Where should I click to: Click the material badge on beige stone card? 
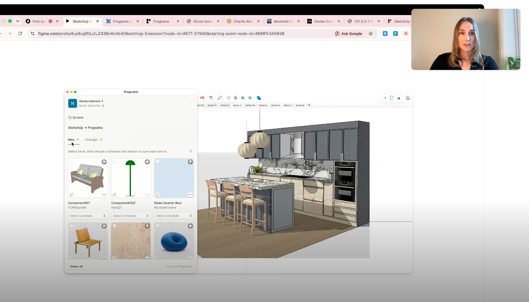click(x=147, y=226)
